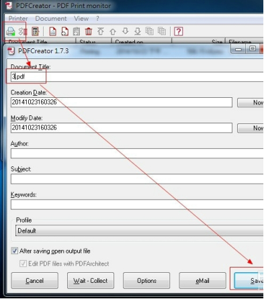The width and height of the screenshot is (264, 299).
Task: Open the Document menu
Action: coord(51,19)
